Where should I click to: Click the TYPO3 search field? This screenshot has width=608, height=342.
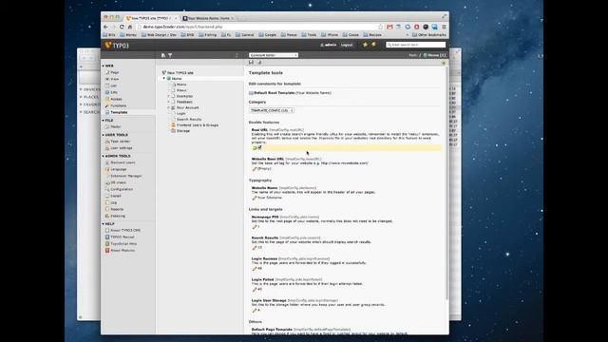[x=416, y=45]
